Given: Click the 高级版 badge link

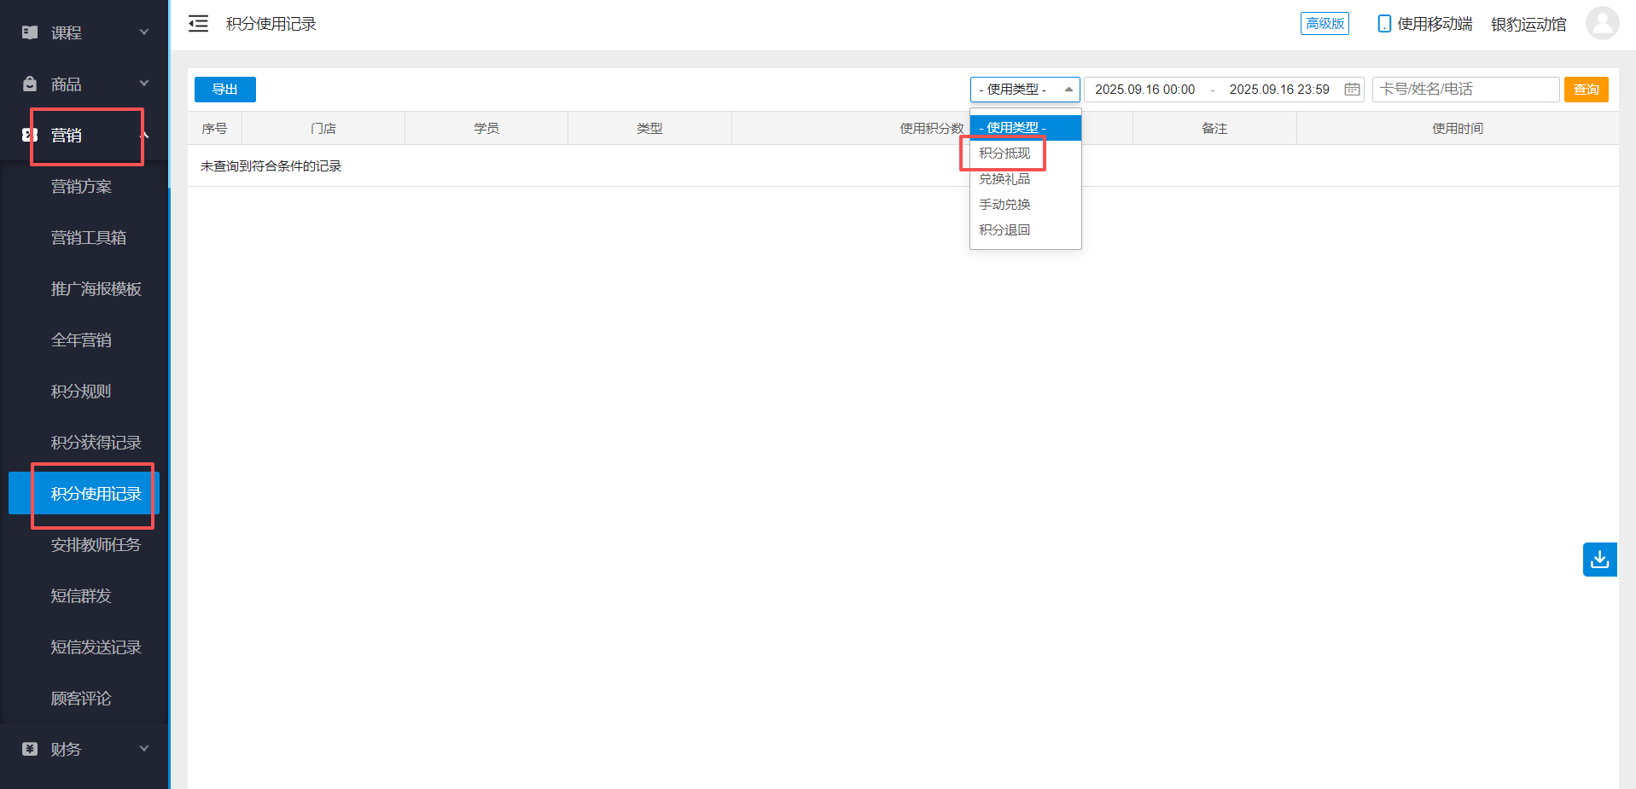Looking at the screenshot, I should click(1325, 24).
